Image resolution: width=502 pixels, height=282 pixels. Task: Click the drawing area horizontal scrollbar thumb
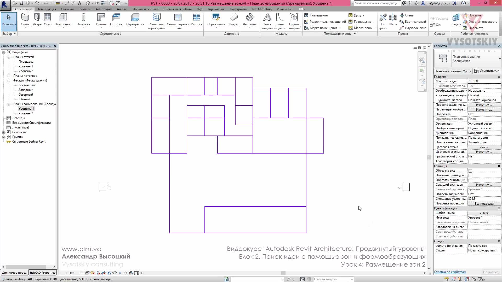(x=283, y=273)
